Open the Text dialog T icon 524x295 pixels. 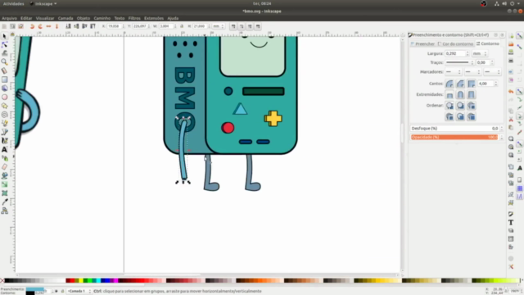tap(511, 222)
